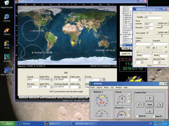Toggle the checkbox below WiSP Uplink field

pos(137,47)
